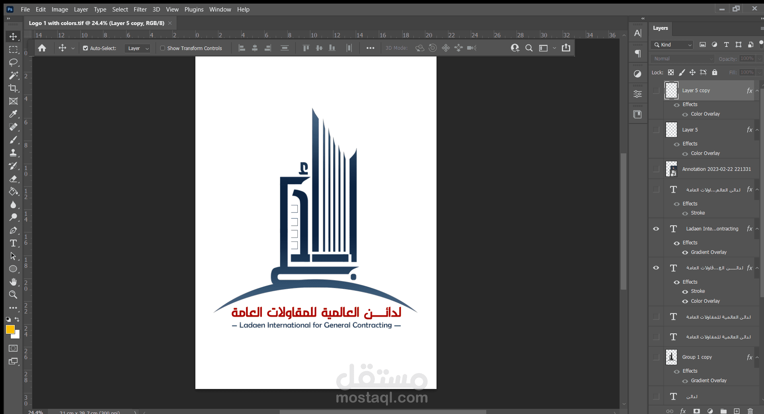Click the foreground orange color swatch

click(x=10, y=329)
